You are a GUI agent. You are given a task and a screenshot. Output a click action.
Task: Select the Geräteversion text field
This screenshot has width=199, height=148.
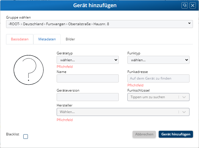[x=88, y=97]
